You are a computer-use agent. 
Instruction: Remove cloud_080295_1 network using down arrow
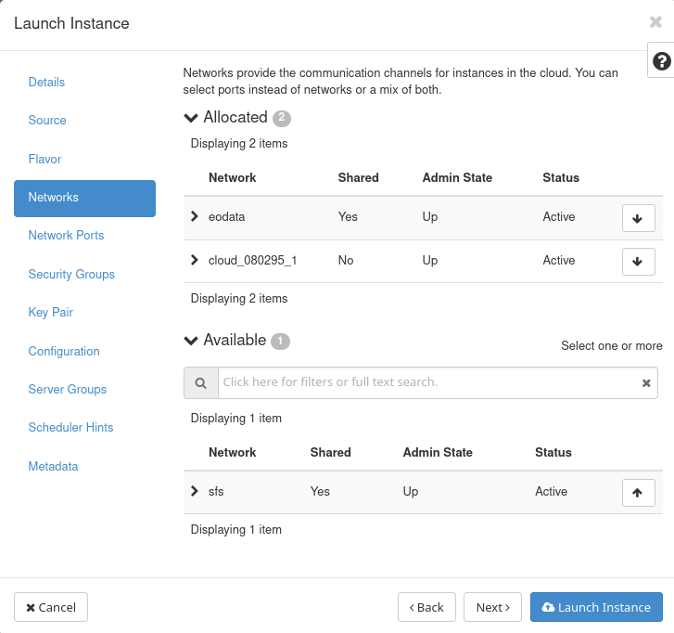[638, 262]
